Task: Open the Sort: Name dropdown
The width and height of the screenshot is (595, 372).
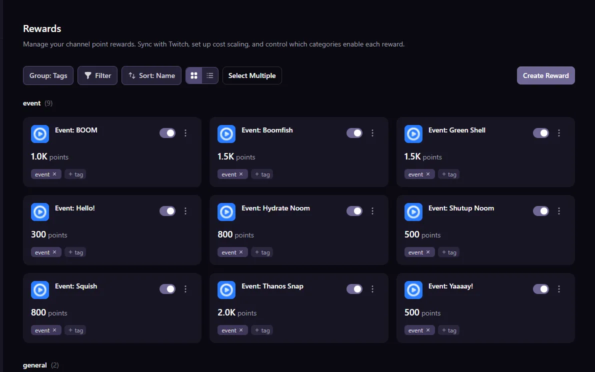Action: (151, 75)
